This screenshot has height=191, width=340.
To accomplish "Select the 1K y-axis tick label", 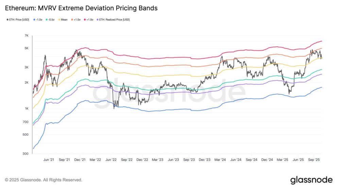I will 27,109.
